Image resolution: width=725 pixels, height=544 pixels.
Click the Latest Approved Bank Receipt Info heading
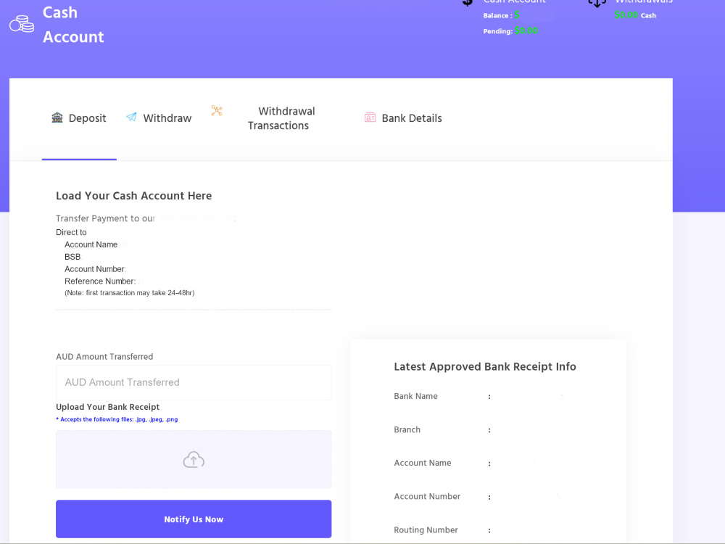click(x=485, y=367)
